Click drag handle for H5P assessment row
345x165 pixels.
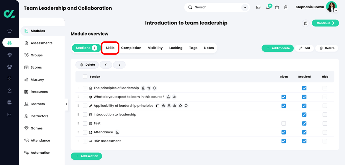tap(78, 141)
